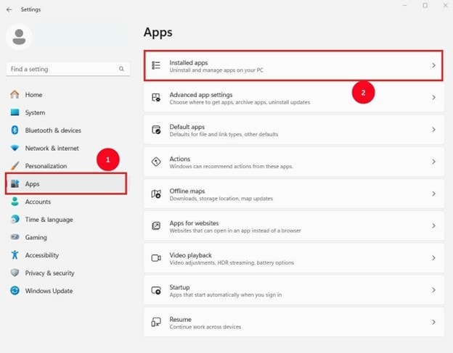This screenshot has height=353, width=453.
Task: Open Installed apps title text
Action: coord(189,62)
